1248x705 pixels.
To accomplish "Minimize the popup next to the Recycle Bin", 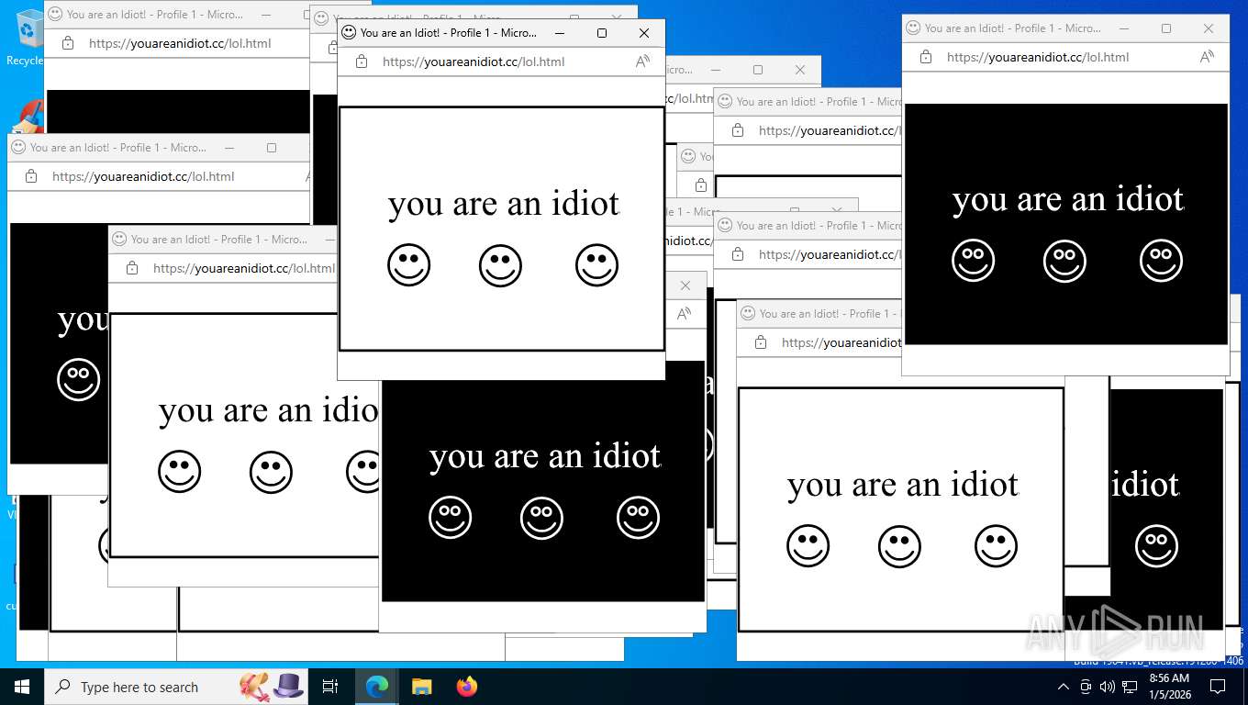I will click(x=266, y=14).
